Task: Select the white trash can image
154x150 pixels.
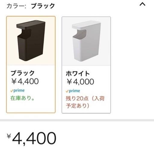Action: point(86,41)
